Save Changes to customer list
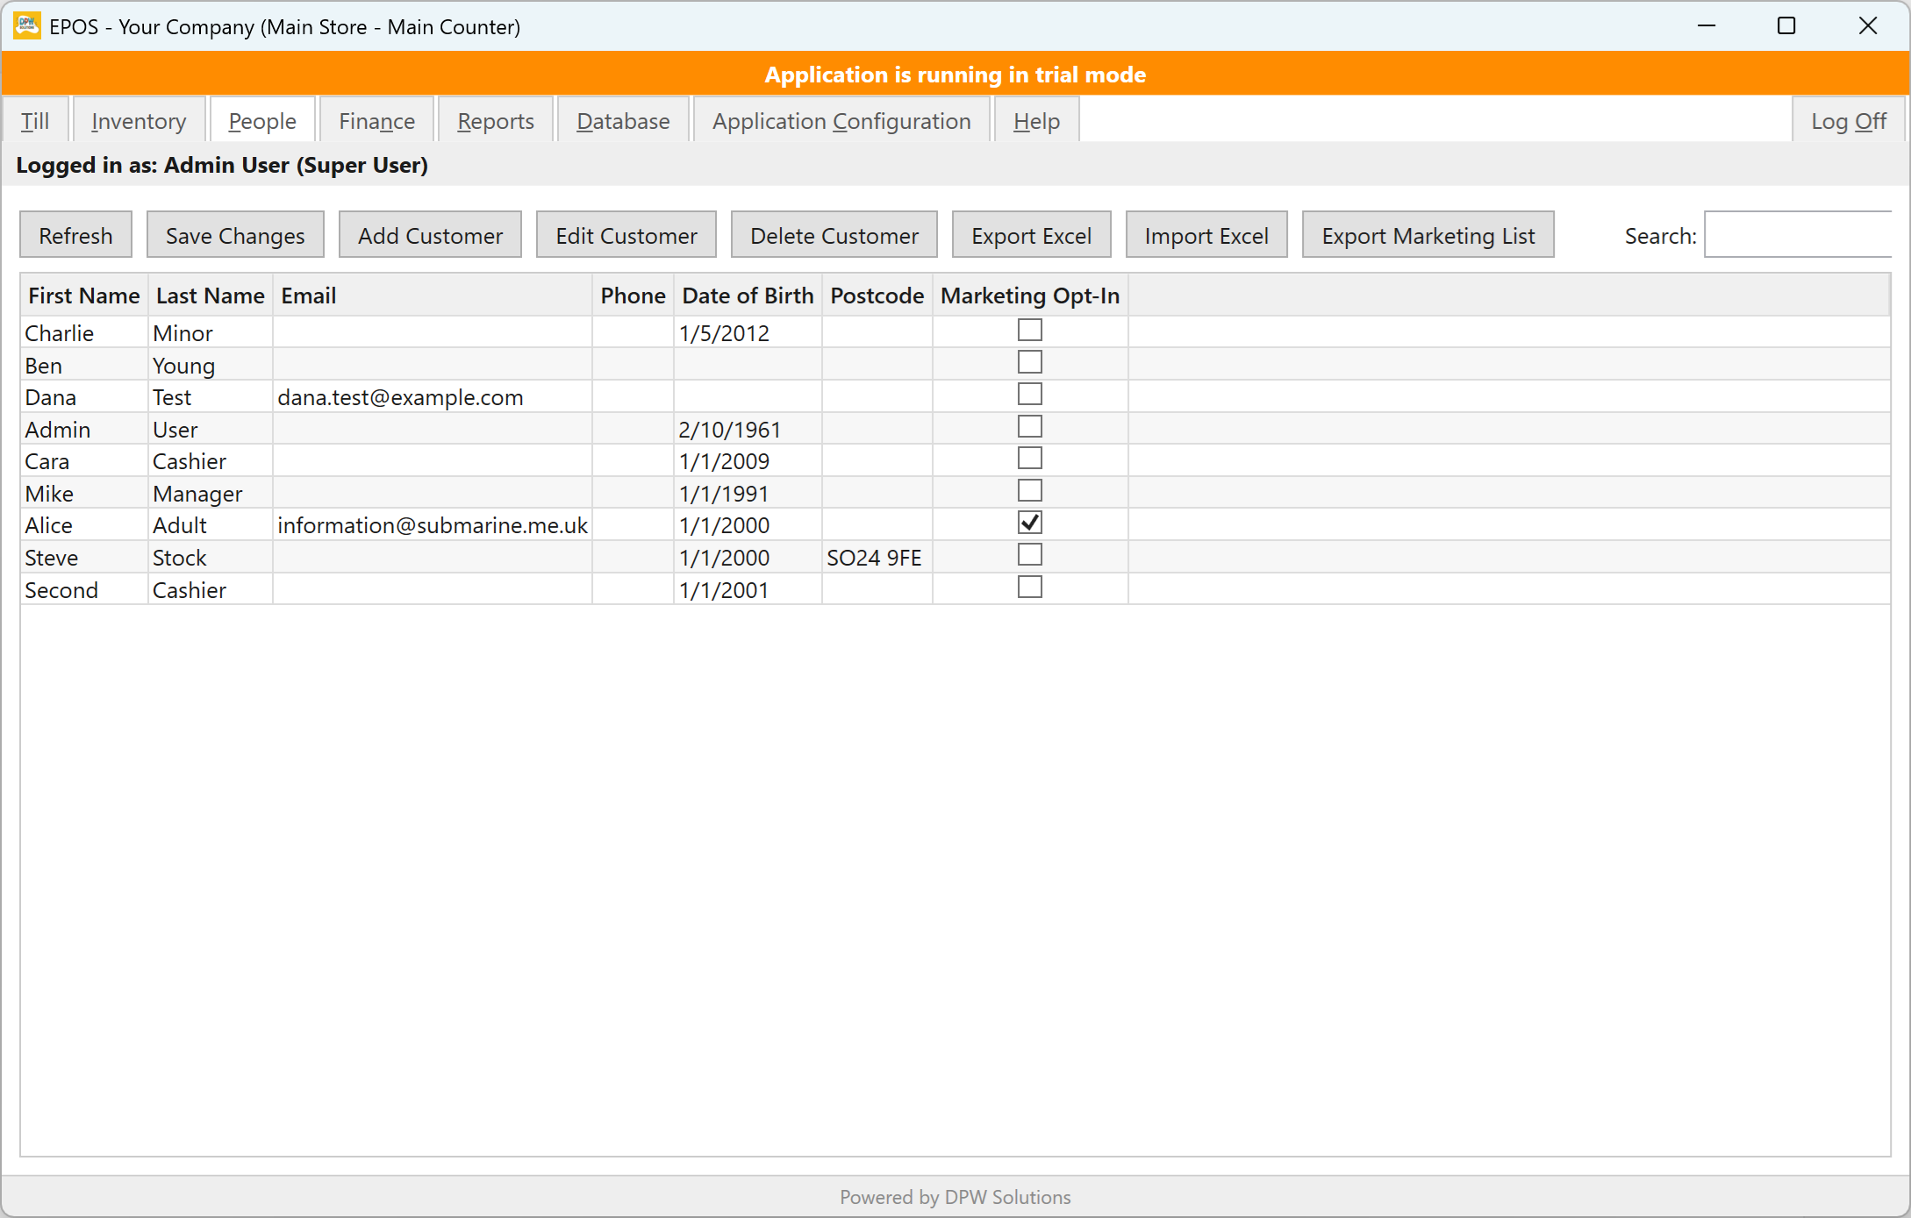 [x=235, y=235]
